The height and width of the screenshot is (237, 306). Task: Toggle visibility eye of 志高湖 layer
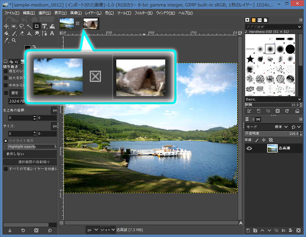pos(250,149)
